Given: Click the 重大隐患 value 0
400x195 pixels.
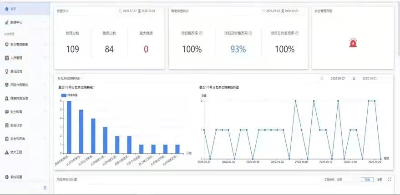Looking at the screenshot, I should (146, 49).
